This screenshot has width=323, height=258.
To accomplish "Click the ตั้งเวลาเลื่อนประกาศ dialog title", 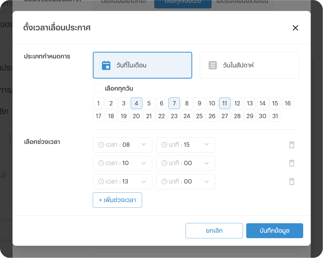I will point(57,28).
